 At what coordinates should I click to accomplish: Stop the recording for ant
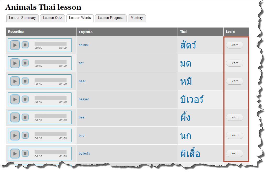tap(25, 63)
